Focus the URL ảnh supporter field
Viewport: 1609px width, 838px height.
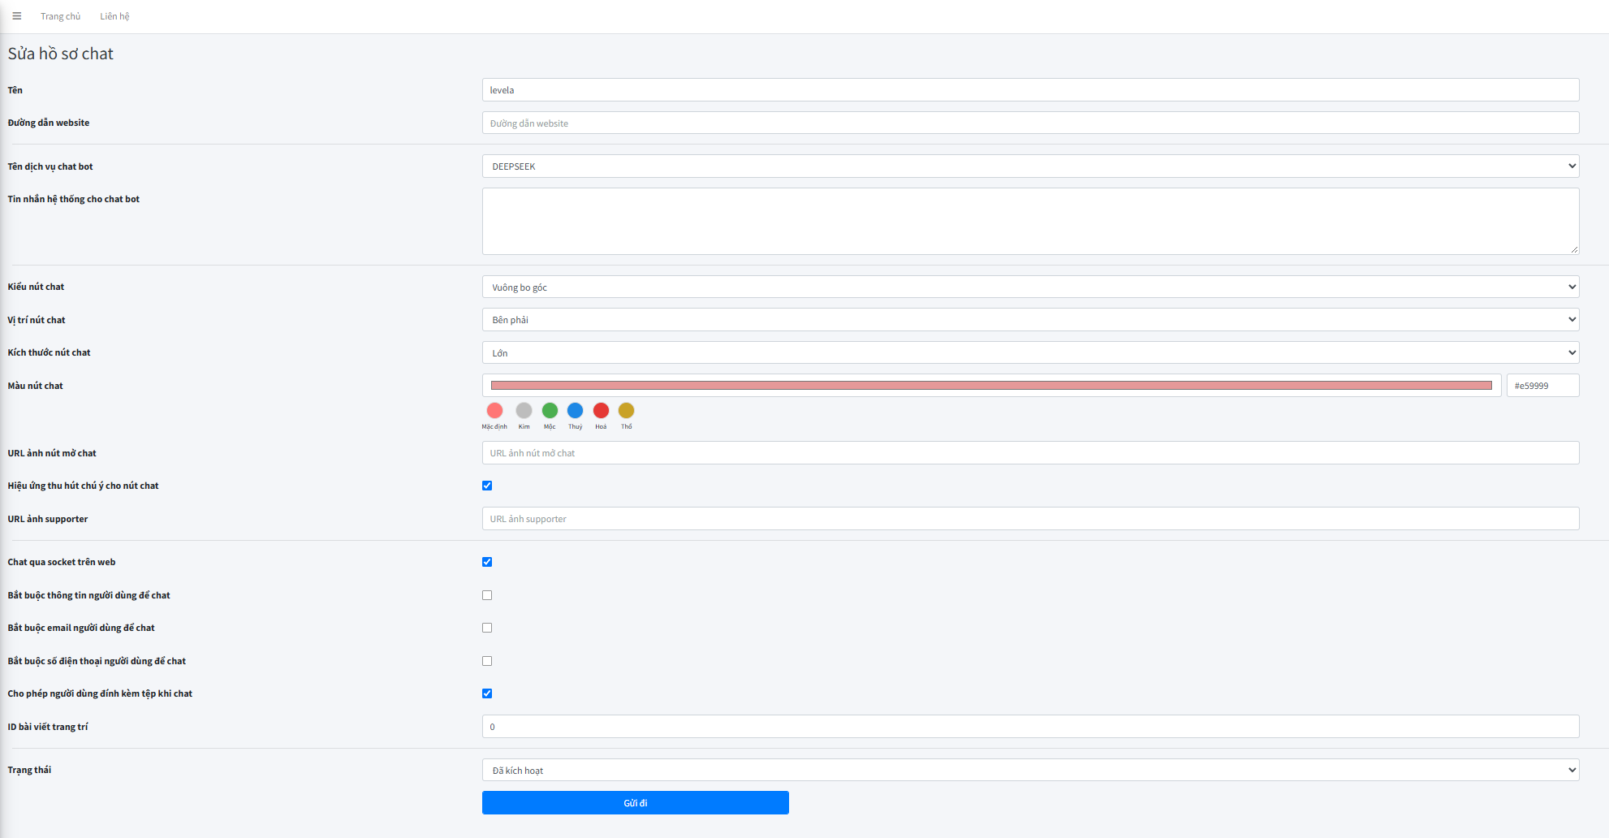[1030, 519]
